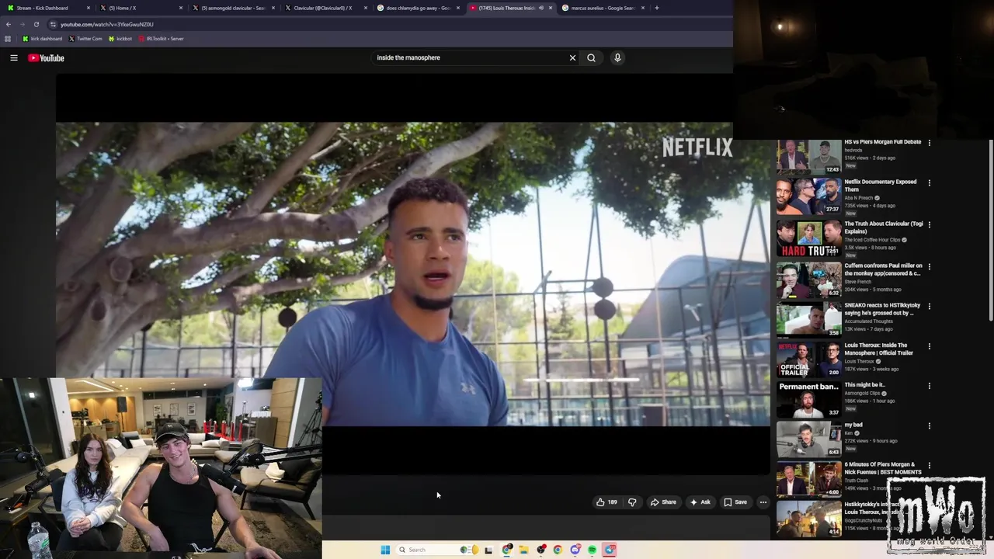Open 'Netflix Documentary Exposed Them' thumbnail
The height and width of the screenshot is (559, 994).
click(x=808, y=196)
